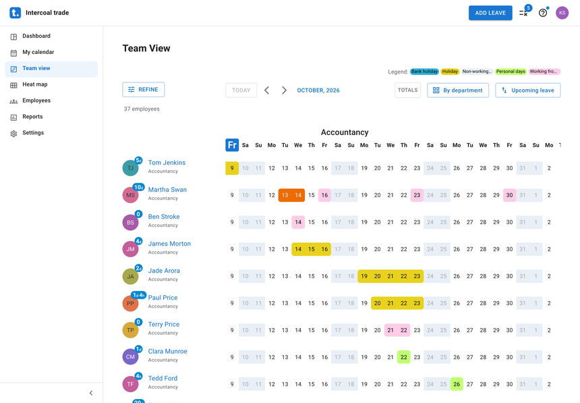This screenshot has width=580, height=403.
Task: Open Reports menu item
Action: point(51,117)
